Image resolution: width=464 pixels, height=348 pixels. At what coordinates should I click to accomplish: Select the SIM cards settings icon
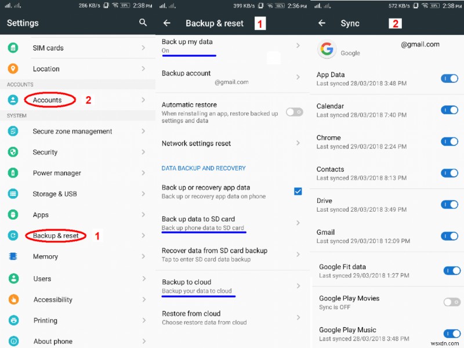pos(13,48)
